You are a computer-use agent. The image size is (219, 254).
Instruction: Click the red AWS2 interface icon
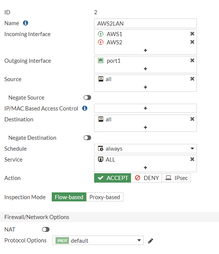100,42
